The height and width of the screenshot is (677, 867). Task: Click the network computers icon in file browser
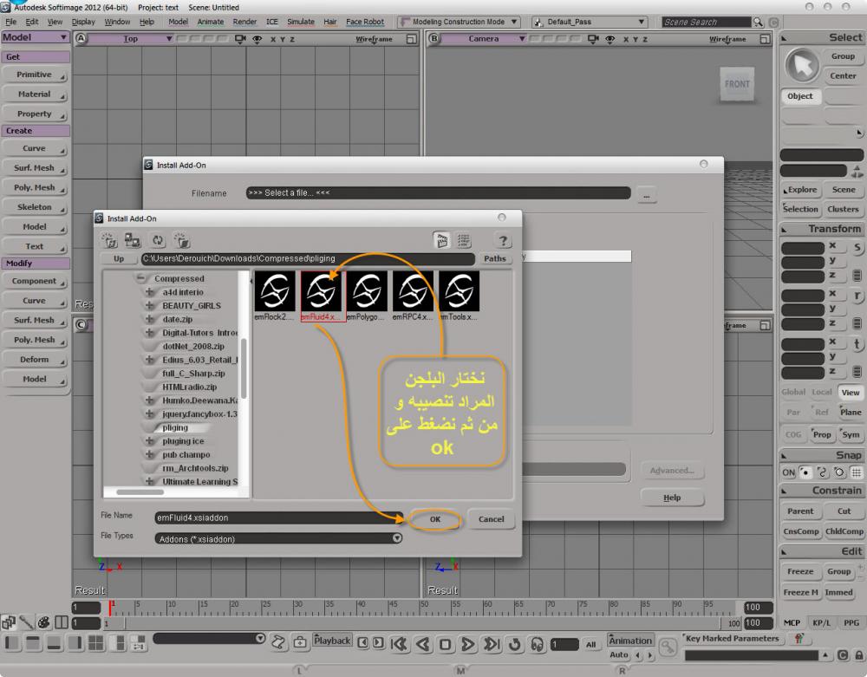[133, 240]
